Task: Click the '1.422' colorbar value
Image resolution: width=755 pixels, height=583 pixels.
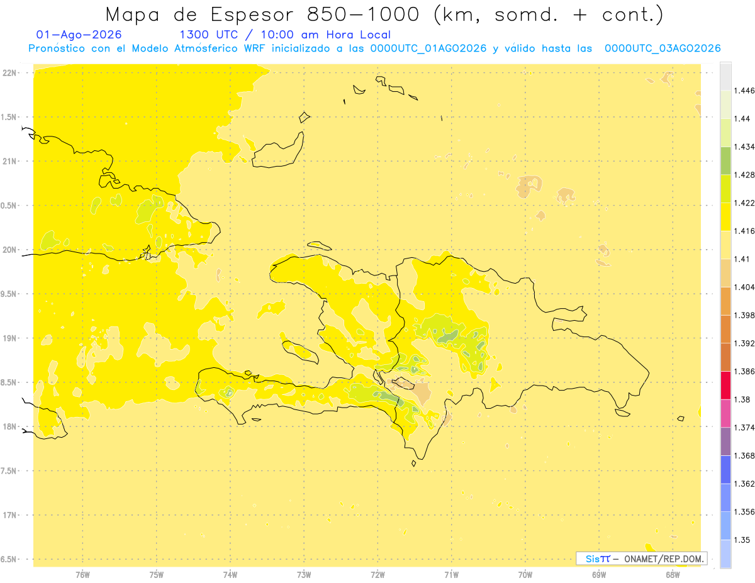Action: click(744, 203)
